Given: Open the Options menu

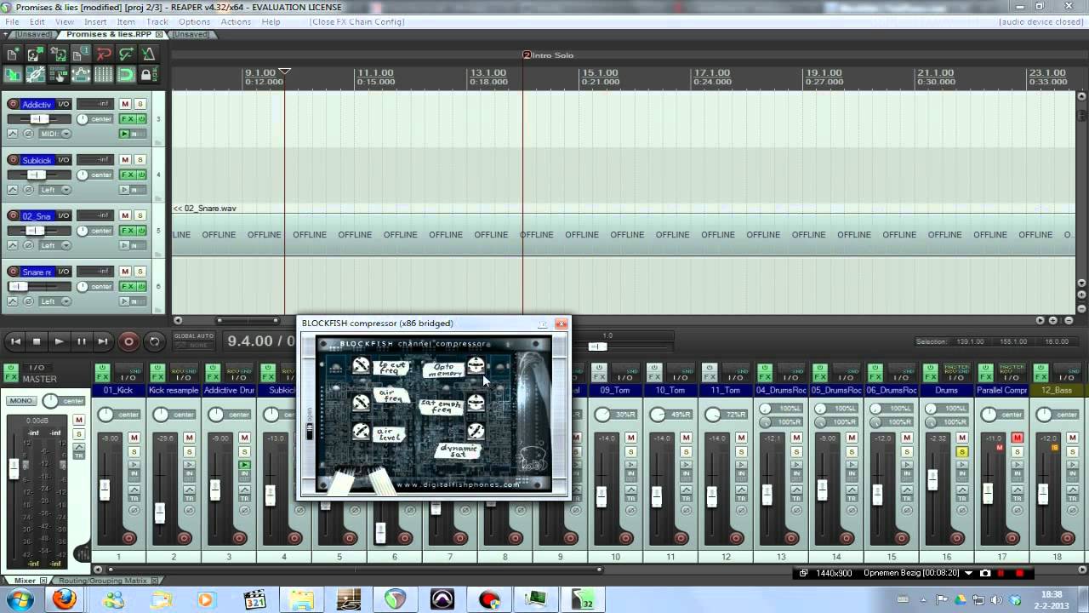Looking at the screenshot, I should coord(194,21).
